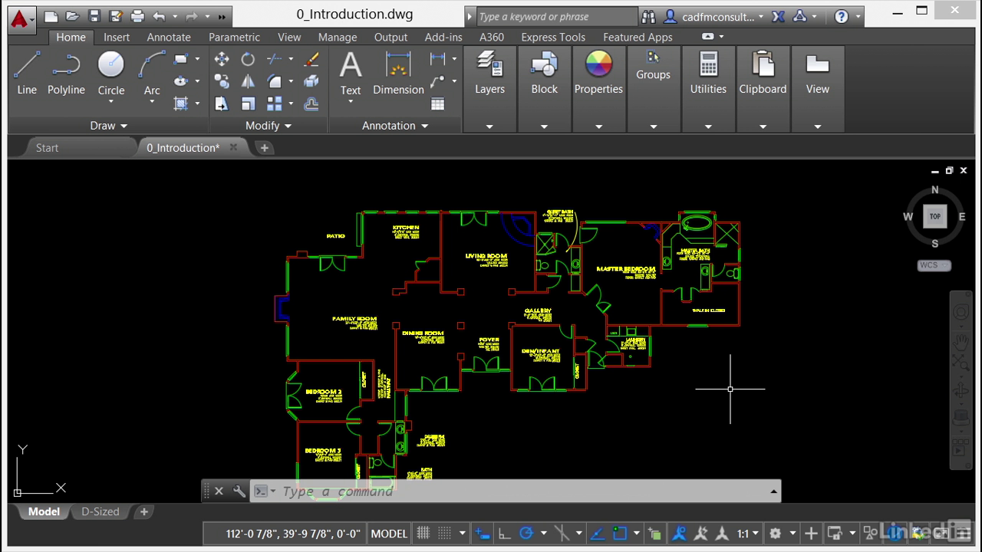982x552 pixels.
Task: Toggle Polar tracking in status bar
Action: 526,534
